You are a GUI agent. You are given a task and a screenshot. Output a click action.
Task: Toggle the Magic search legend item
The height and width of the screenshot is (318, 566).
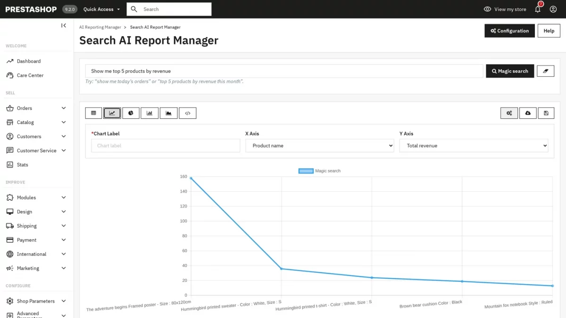pyautogui.click(x=319, y=171)
